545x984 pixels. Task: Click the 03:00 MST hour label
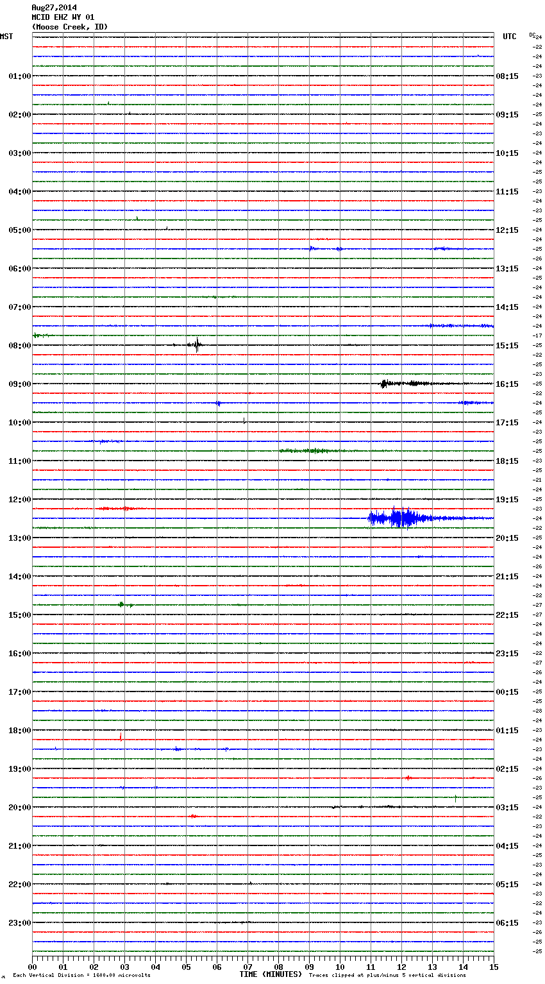19,153
